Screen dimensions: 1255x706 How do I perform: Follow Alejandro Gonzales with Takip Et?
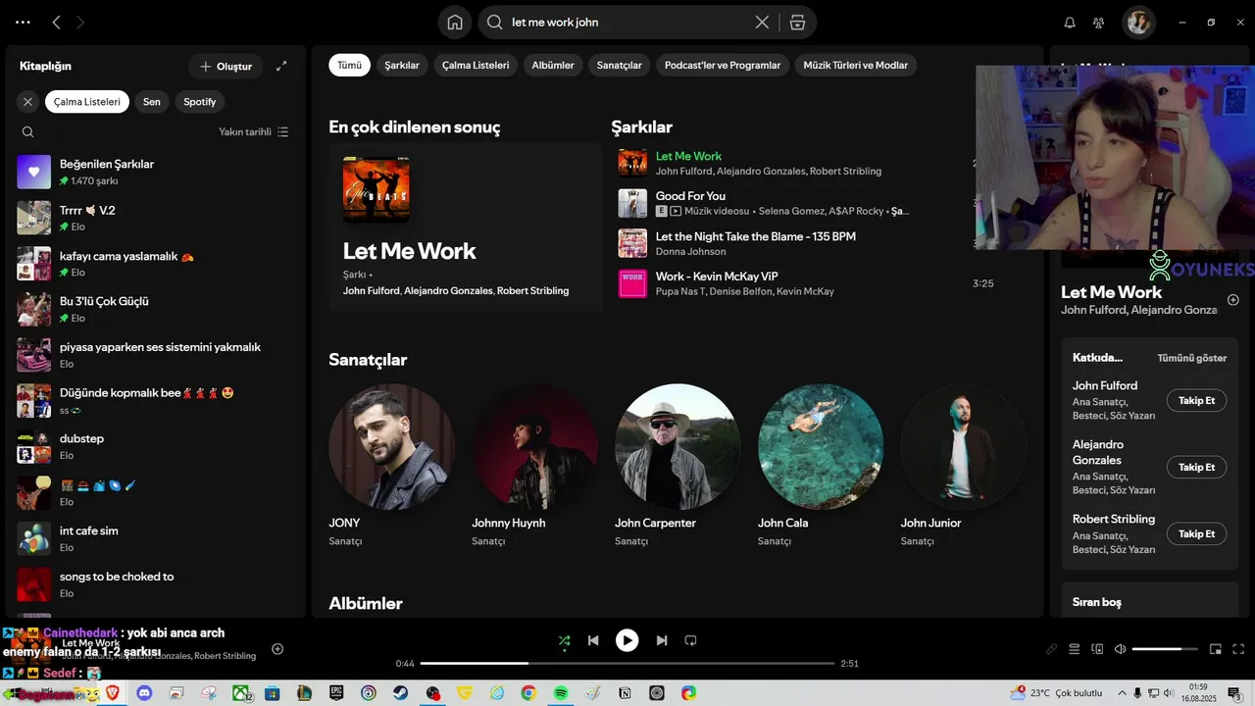tap(1196, 467)
